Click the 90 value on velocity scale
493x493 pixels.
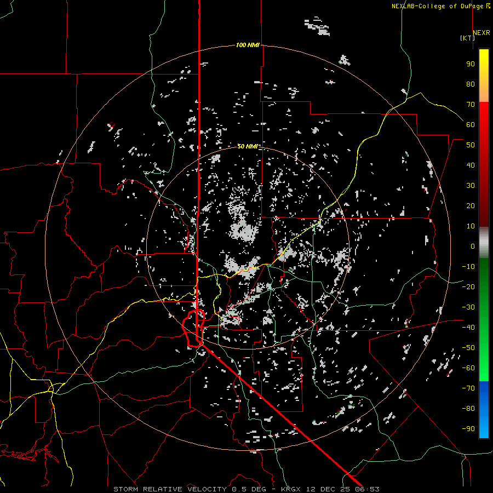point(471,64)
